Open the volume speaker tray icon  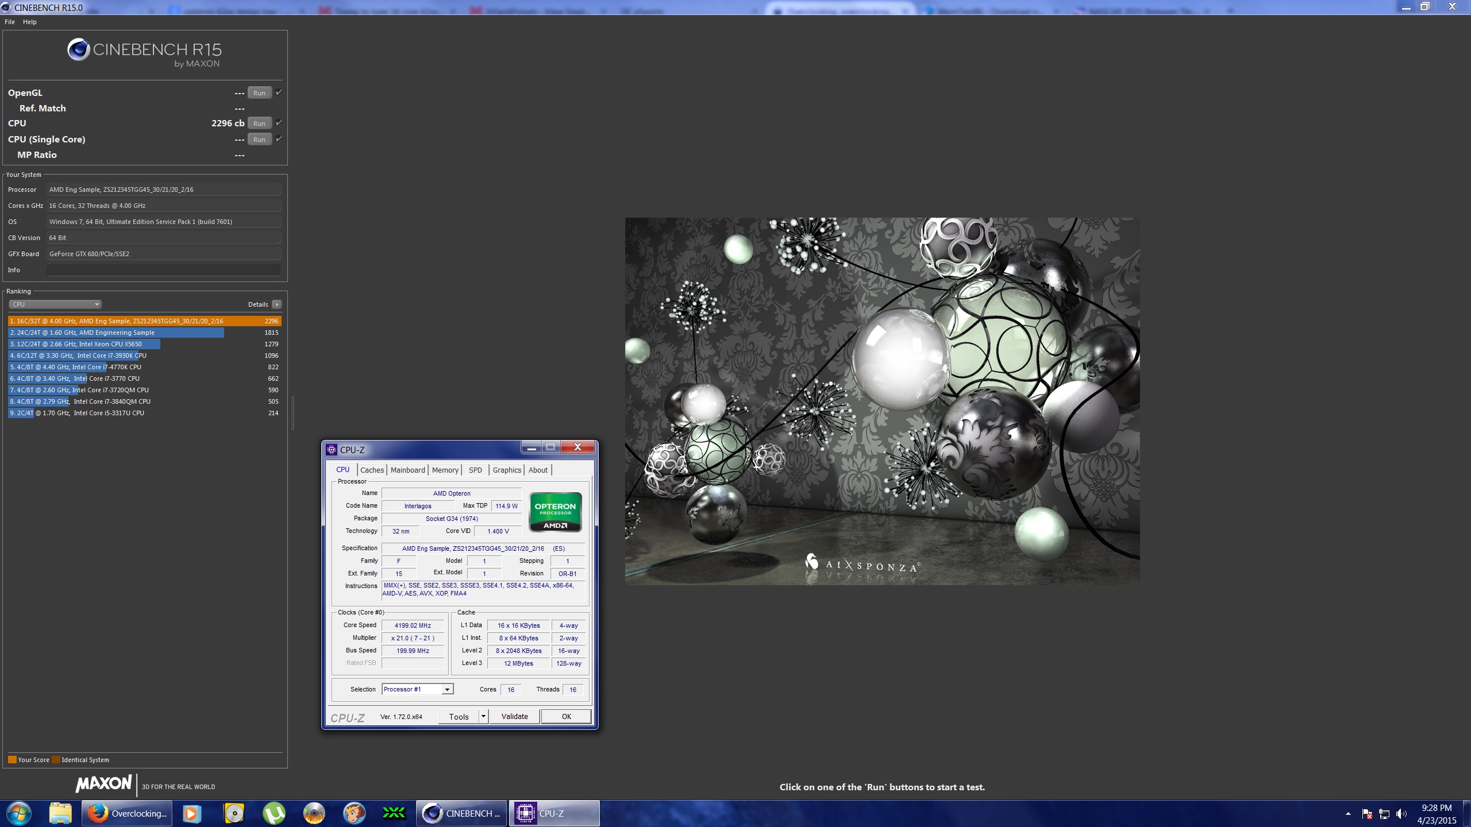click(1401, 814)
